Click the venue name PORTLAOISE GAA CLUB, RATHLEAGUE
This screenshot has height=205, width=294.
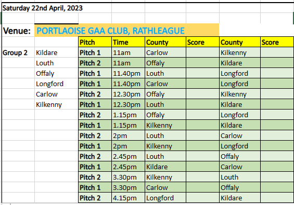(x=111, y=31)
